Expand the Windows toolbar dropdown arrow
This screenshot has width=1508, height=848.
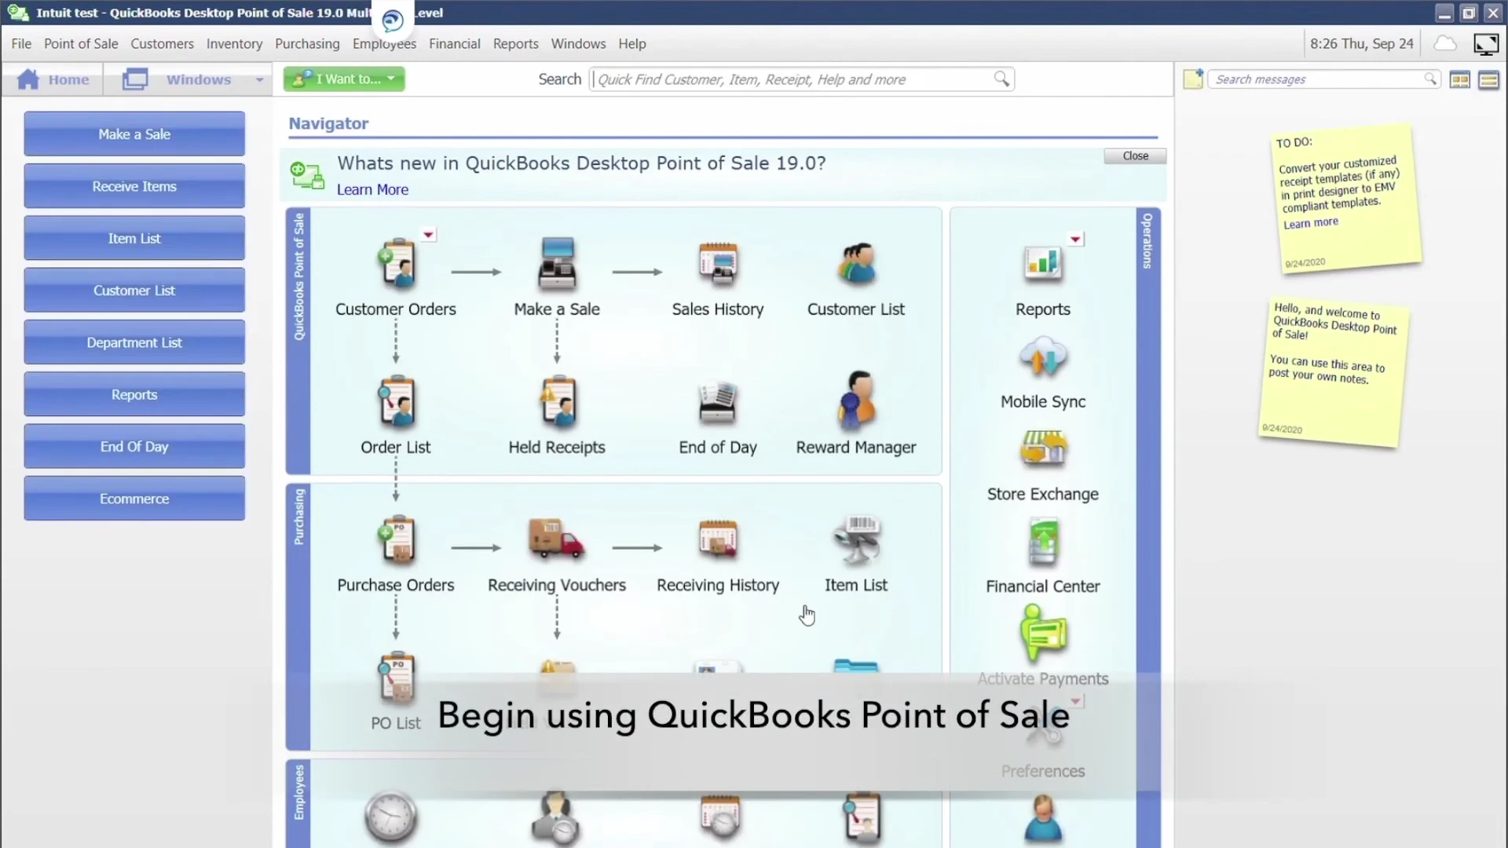(x=259, y=79)
